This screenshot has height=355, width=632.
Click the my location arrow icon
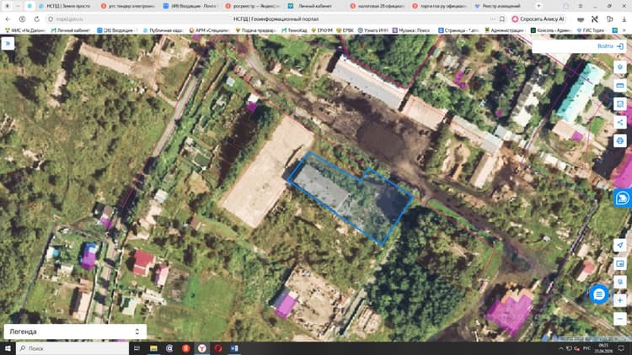click(x=620, y=245)
